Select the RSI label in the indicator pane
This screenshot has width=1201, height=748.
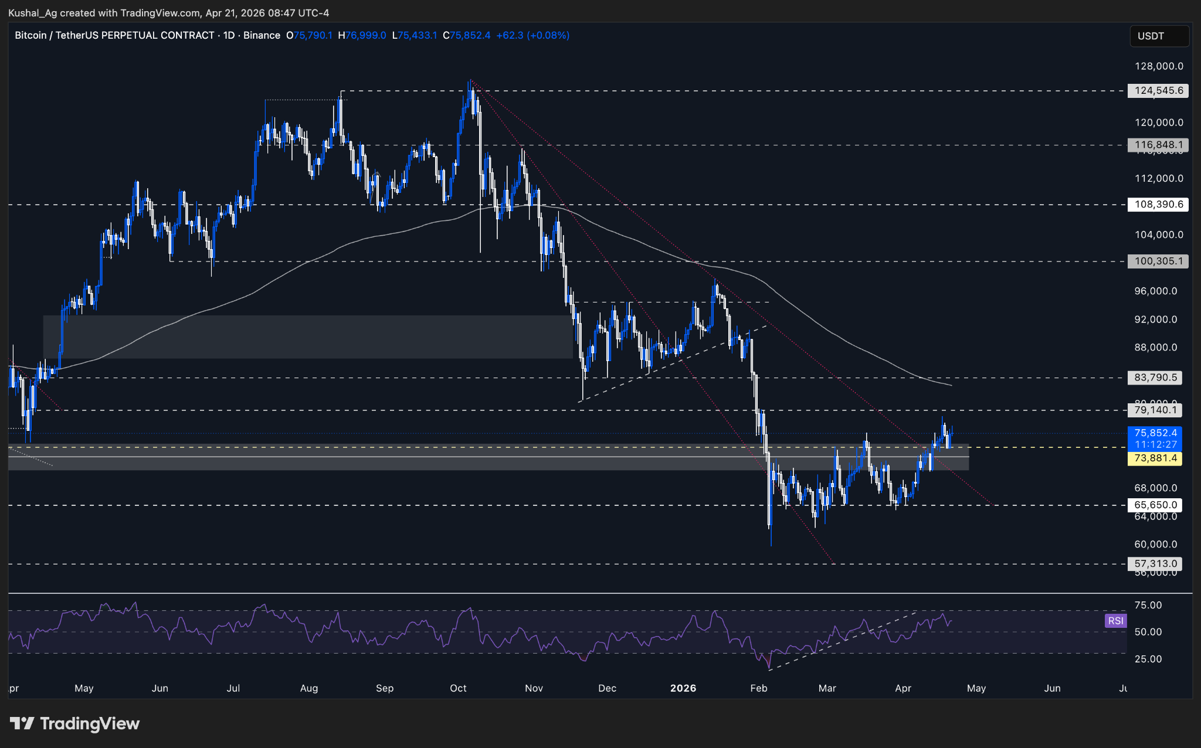click(1116, 621)
